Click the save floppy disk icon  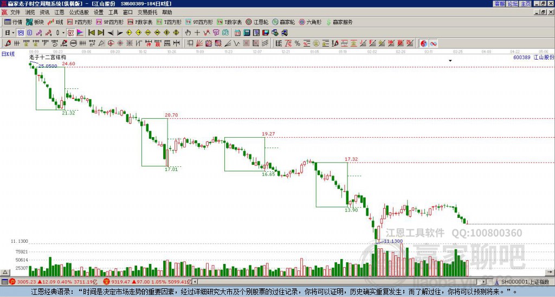click(x=266, y=33)
